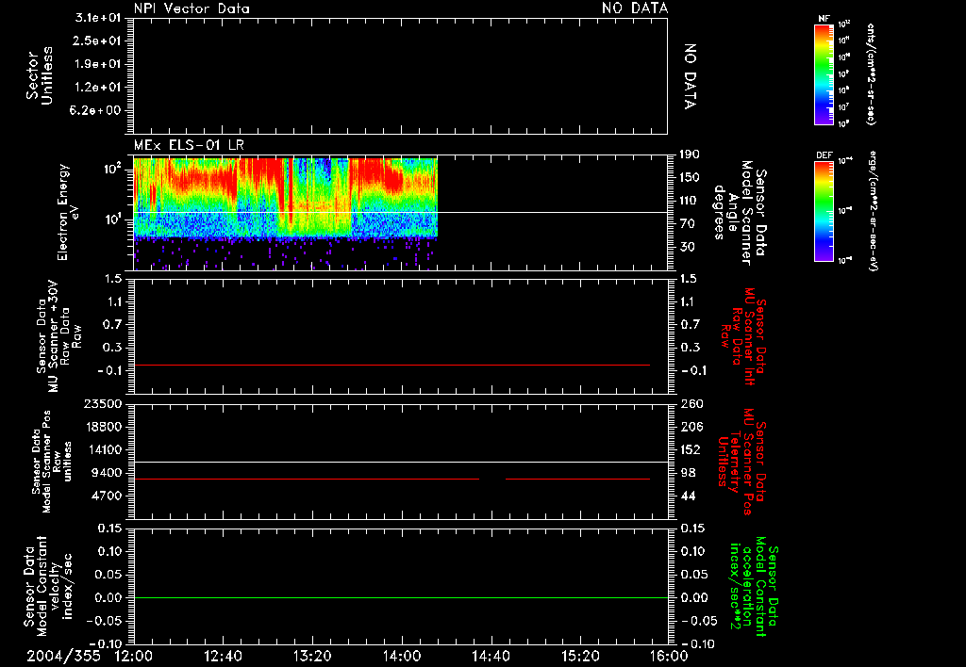Image resolution: width=966 pixels, height=667 pixels.
Task: Click the "260" telemetry position axis value
Action: point(691,403)
